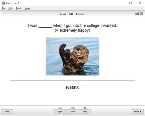Click the answer word ecstatic

[72, 87]
